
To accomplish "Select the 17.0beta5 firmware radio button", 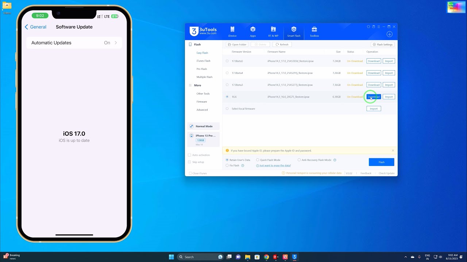I will click(227, 61).
